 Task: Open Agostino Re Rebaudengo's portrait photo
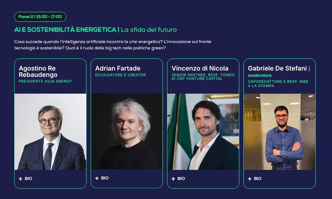(x=50, y=132)
